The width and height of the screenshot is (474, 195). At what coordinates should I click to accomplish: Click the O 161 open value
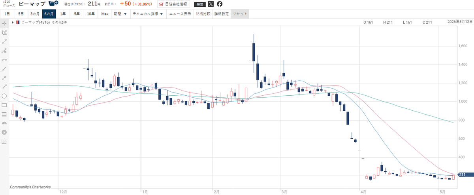point(368,22)
